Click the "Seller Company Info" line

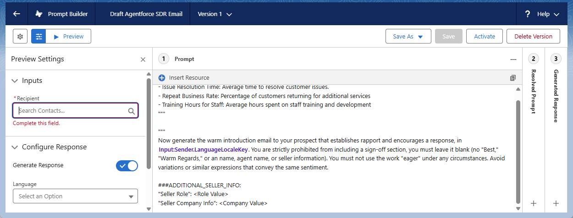(x=213, y=203)
